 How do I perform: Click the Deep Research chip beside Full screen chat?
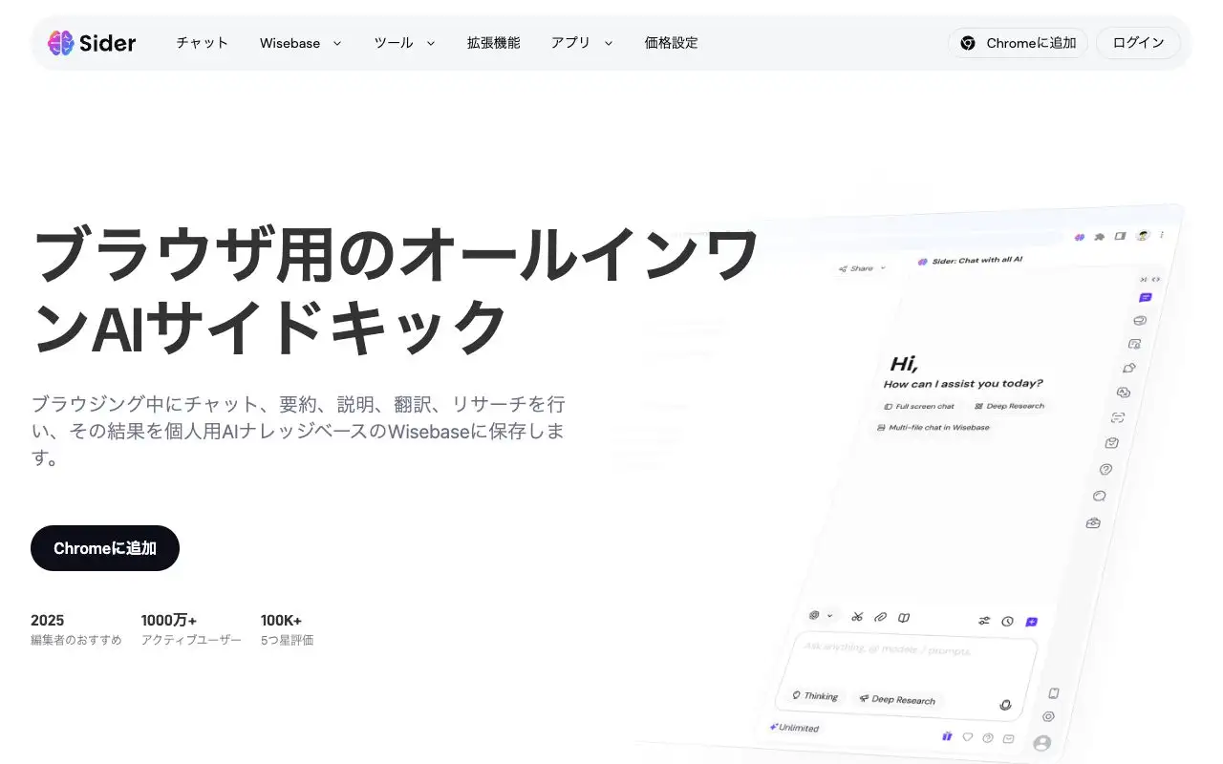pos(1009,406)
